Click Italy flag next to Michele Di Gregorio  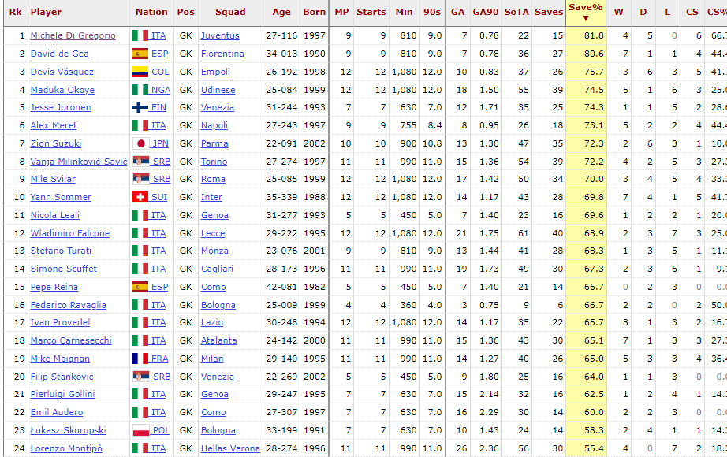coord(140,36)
